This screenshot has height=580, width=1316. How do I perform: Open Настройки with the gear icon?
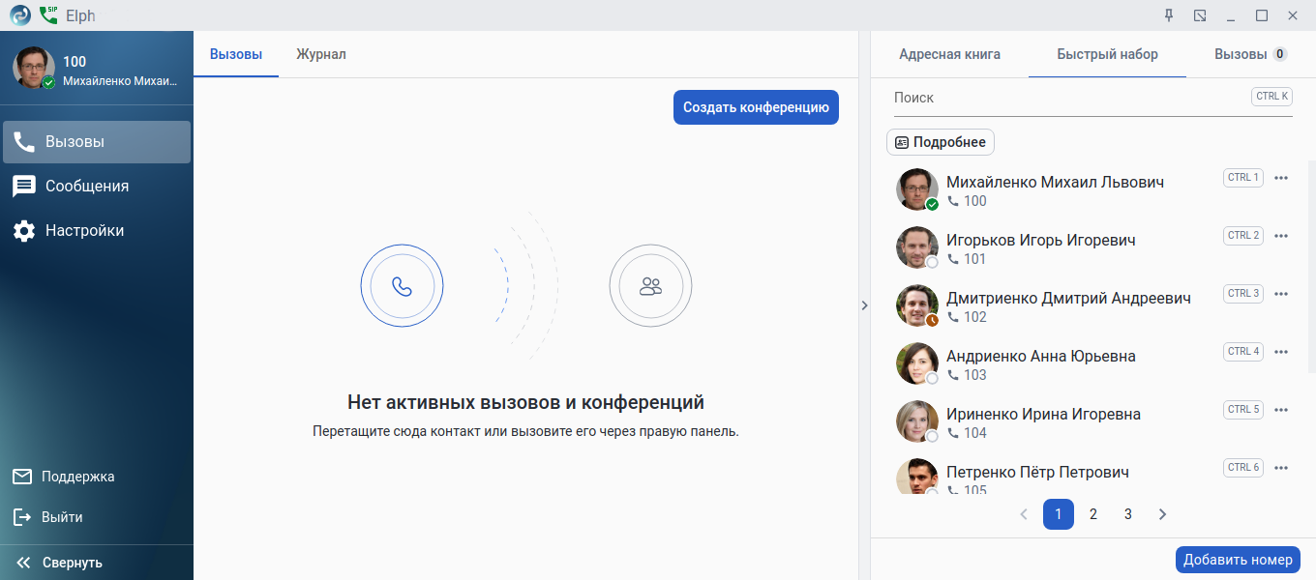pos(24,231)
